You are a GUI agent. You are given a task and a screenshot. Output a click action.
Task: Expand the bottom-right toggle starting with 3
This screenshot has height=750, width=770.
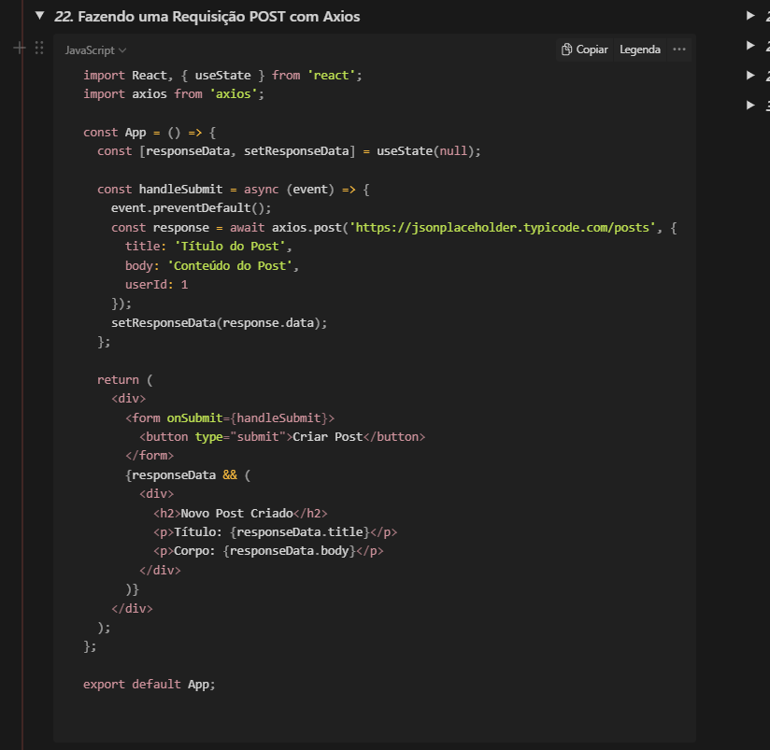coord(751,106)
